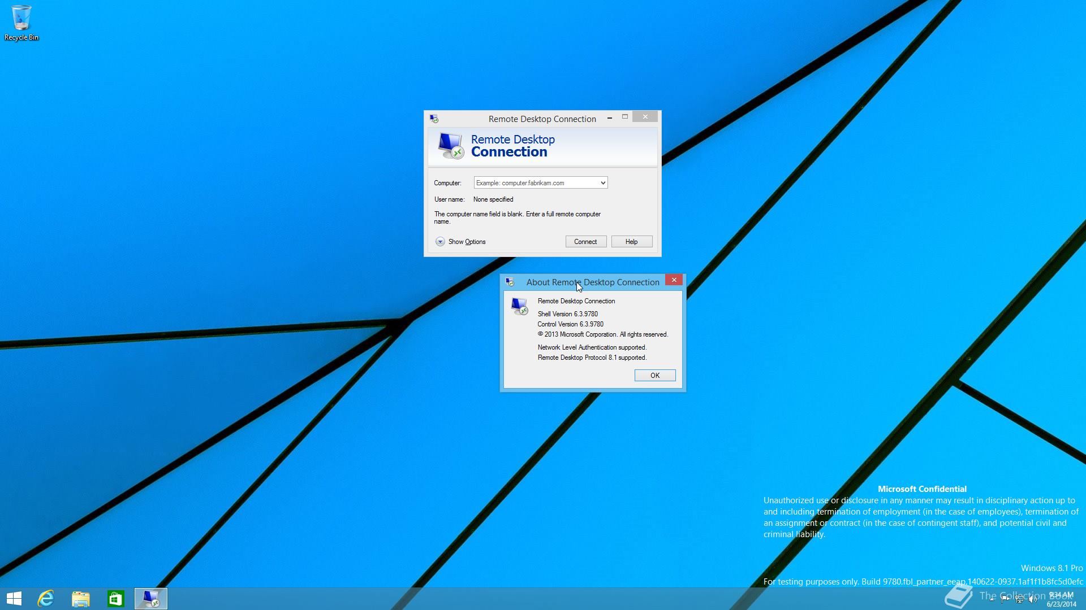Click the network icon in system tray

1019,599
